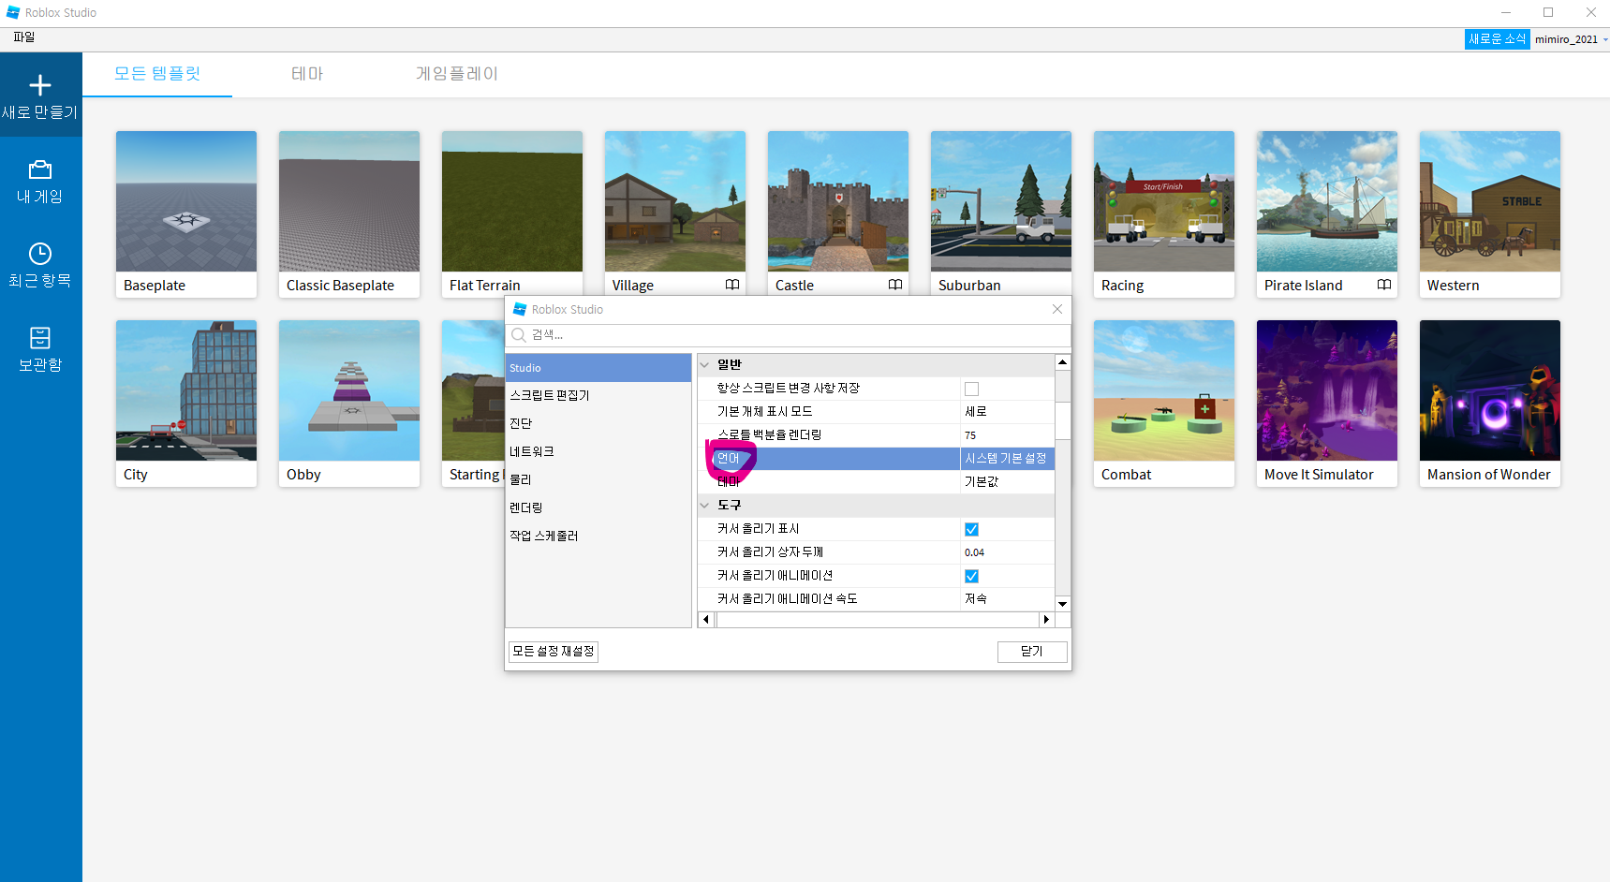
Task: Switch to 모든 템플릿 tab
Action: [157, 74]
